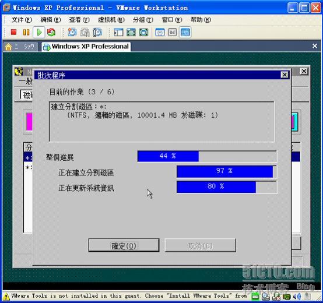Open the Home tab icon
323x303 pixels.
pyautogui.click(x=9, y=47)
